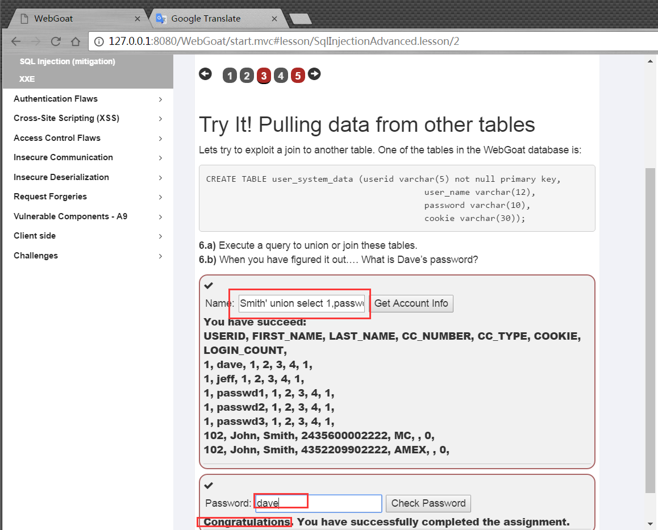Click the Name input field
The width and height of the screenshot is (658, 530).
[x=302, y=303]
